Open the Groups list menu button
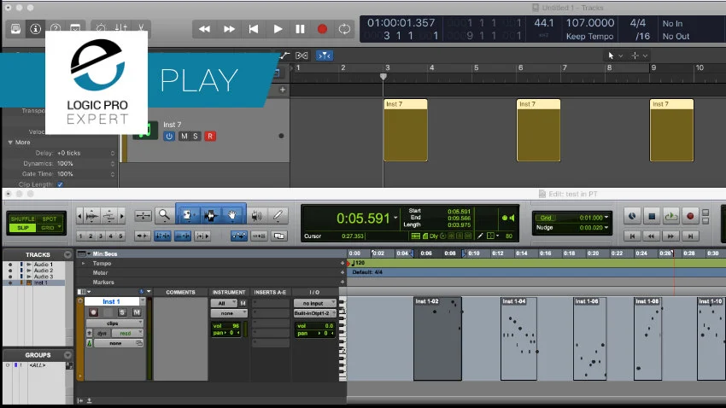The height and width of the screenshot is (408, 726). 67,355
